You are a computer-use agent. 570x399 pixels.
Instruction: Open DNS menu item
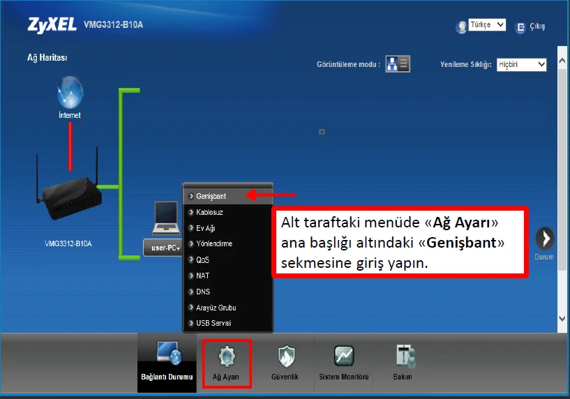[x=227, y=292]
